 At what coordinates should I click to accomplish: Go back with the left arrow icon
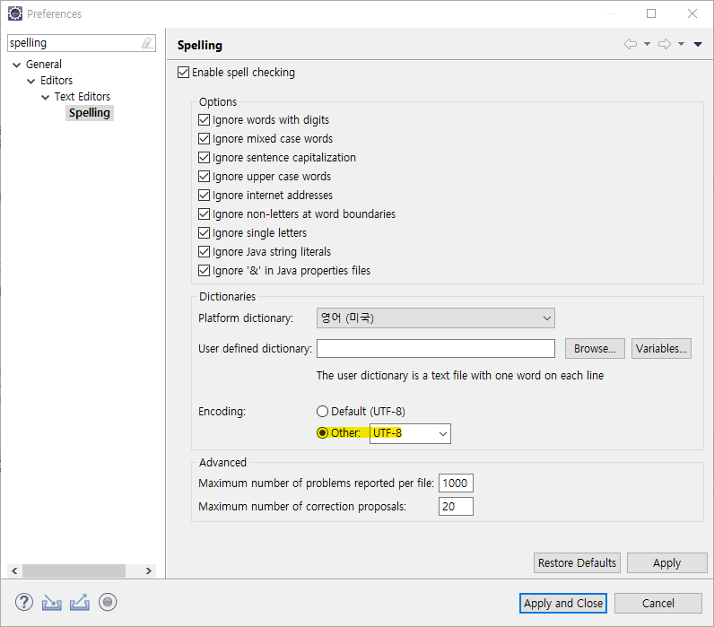[631, 44]
